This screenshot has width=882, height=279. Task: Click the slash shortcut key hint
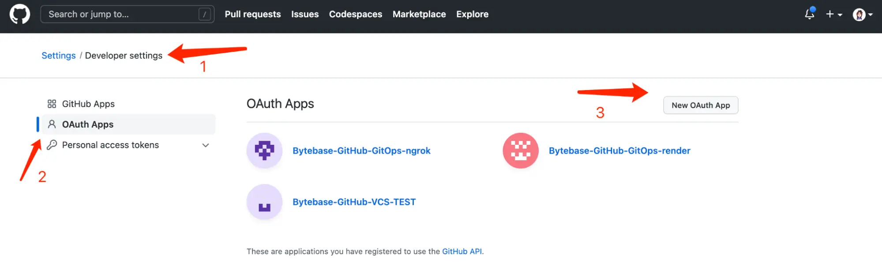click(205, 14)
